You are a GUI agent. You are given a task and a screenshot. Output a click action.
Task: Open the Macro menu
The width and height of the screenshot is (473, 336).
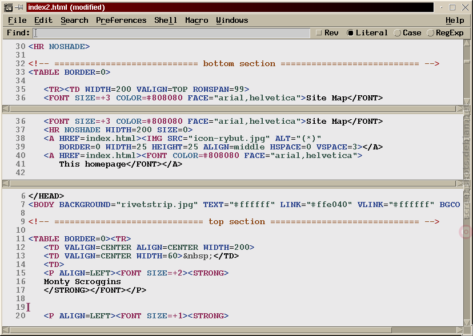(x=197, y=20)
